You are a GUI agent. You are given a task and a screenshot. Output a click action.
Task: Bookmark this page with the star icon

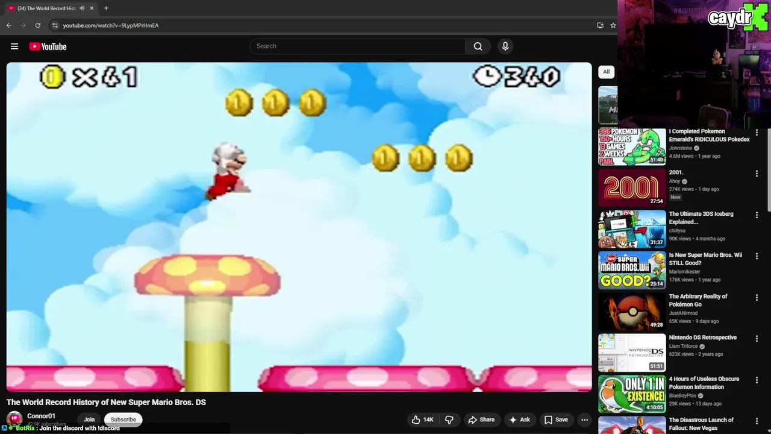613,25
